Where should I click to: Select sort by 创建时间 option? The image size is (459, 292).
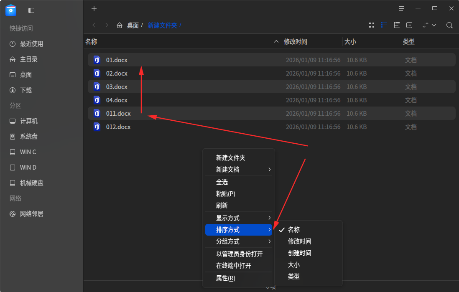tap(309, 253)
